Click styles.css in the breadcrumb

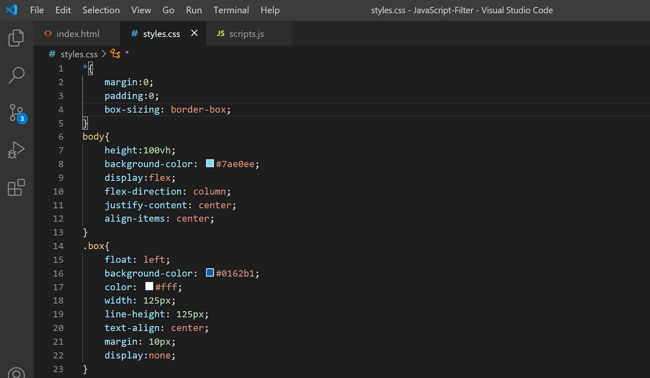coord(79,54)
